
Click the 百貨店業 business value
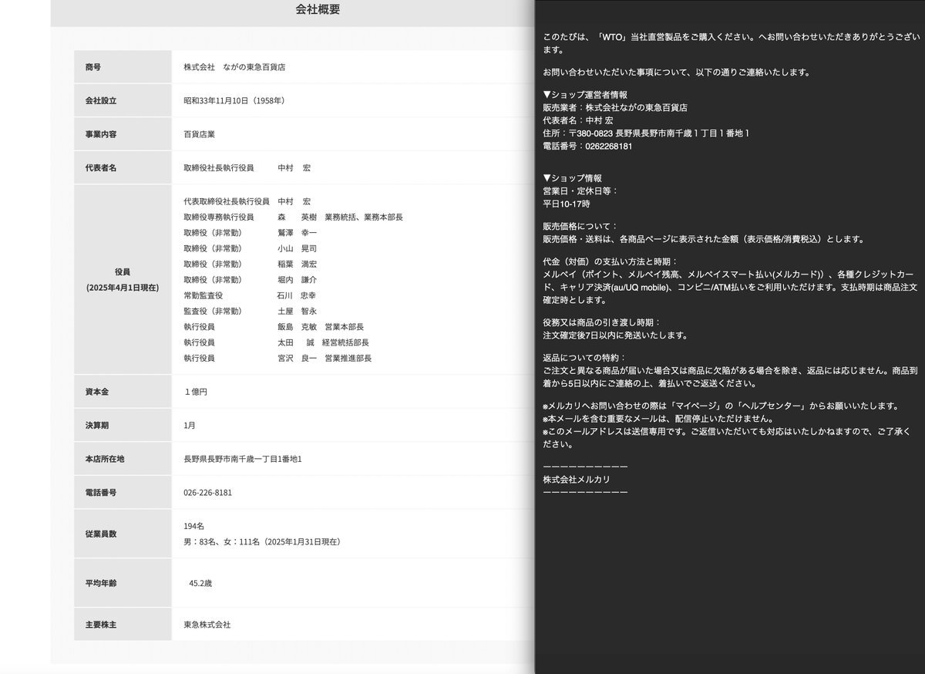pyautogui.click(x=199, y=134)
